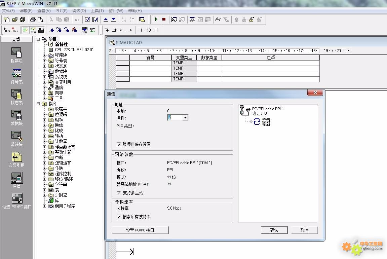
Task: Insert a box instruction with the box icon
Action: (x=156, y=30)
